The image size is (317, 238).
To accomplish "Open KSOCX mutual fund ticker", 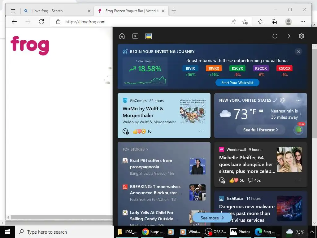I will [x=284, y=68].
